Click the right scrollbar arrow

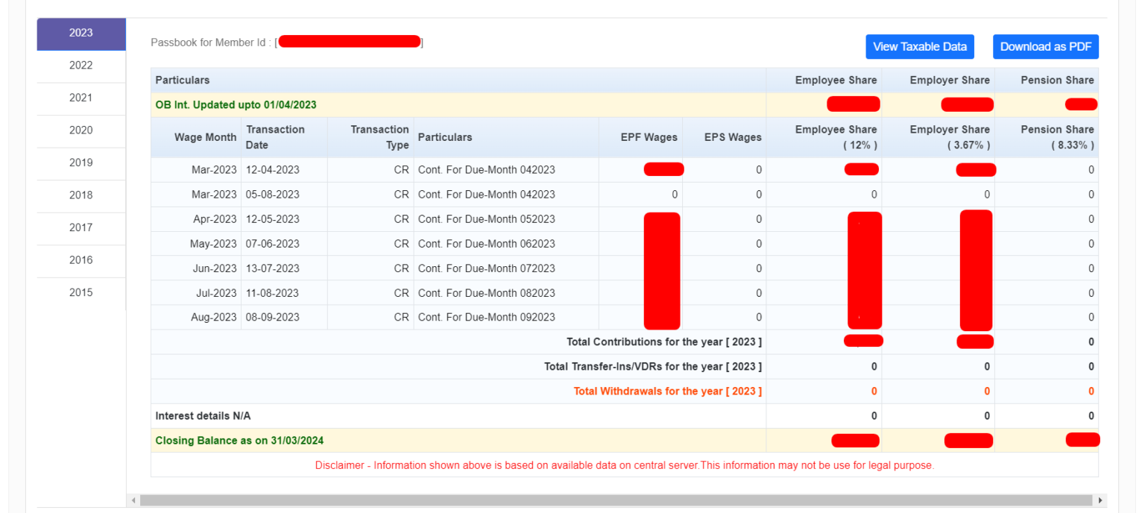[1100, 500]
